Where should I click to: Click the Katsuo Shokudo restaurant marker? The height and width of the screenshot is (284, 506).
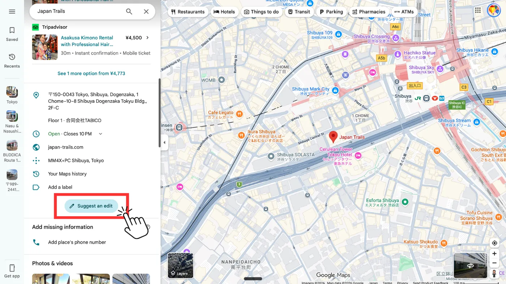[444, 243]
